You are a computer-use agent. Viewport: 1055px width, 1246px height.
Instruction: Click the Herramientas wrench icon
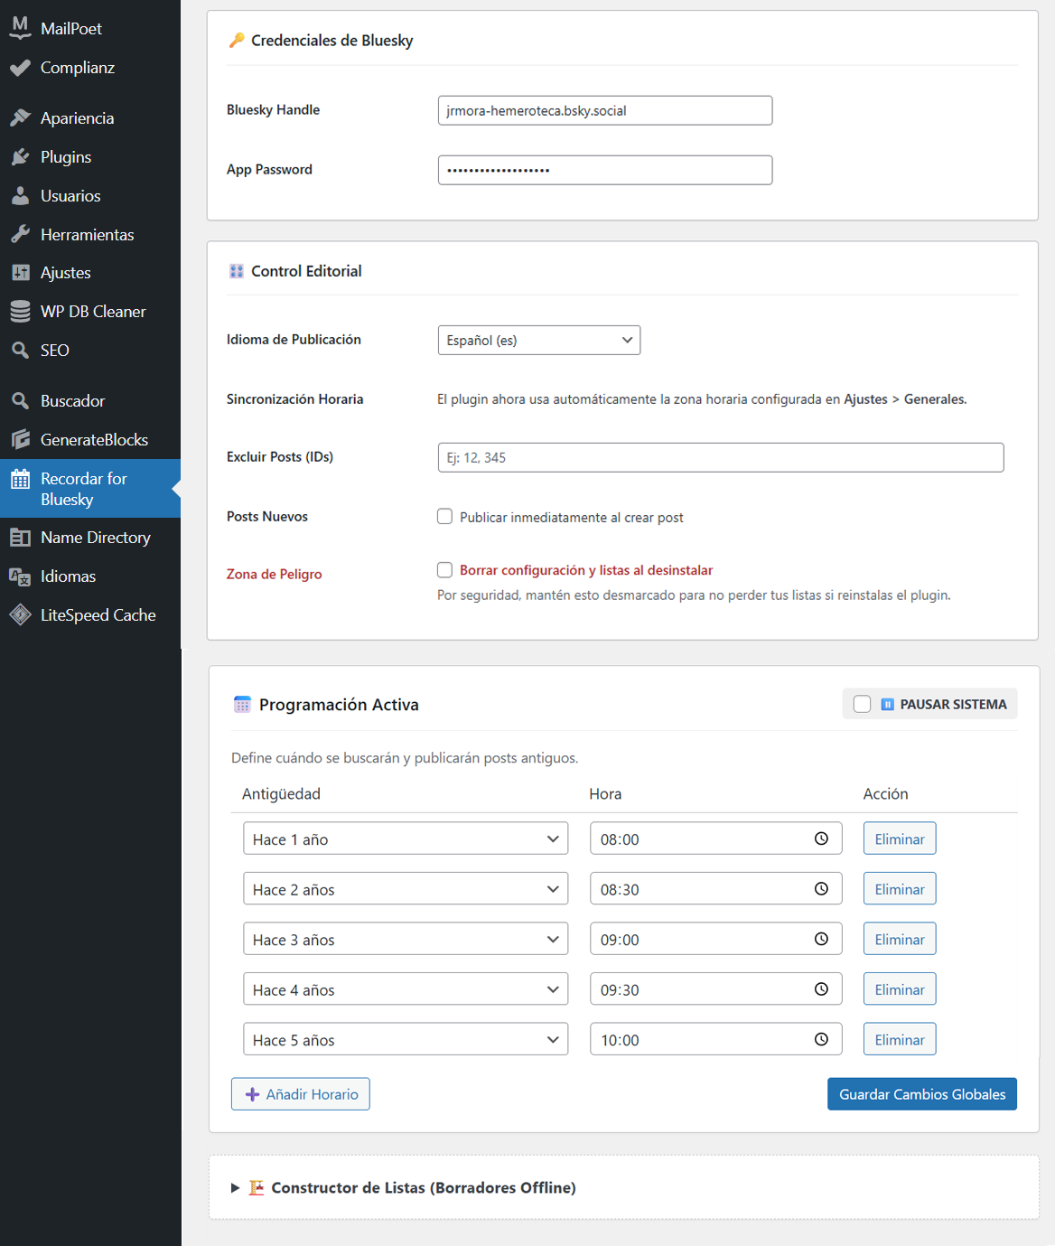[20, 235]
